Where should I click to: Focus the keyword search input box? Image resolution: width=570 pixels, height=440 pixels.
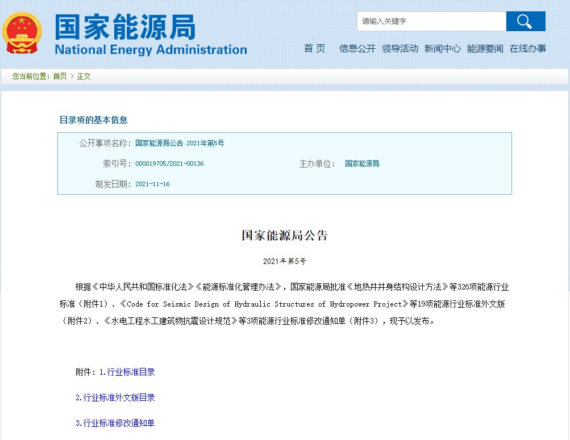(x=431, y=22)
